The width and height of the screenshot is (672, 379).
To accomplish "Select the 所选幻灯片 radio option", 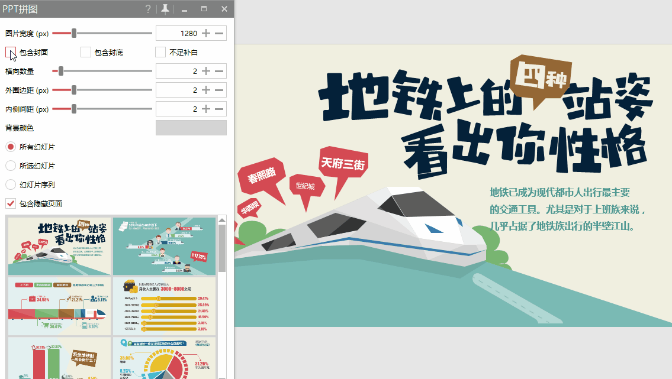I will (x=11, y=166).
